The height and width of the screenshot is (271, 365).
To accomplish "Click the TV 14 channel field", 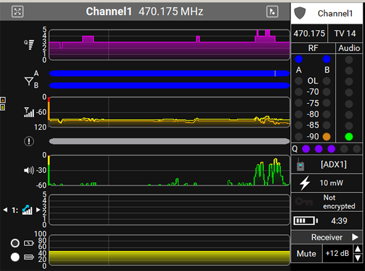I will point(345,33).
